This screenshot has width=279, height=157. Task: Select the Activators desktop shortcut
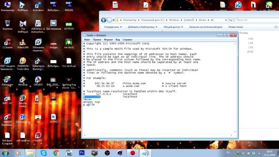tap(38, 7)
